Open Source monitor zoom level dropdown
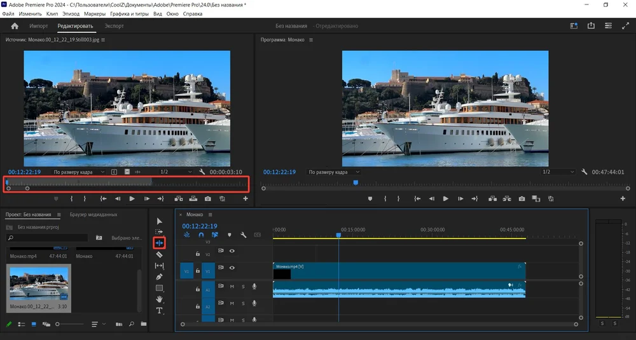Viewport: 636px width, 340px height. coord(79,172)
